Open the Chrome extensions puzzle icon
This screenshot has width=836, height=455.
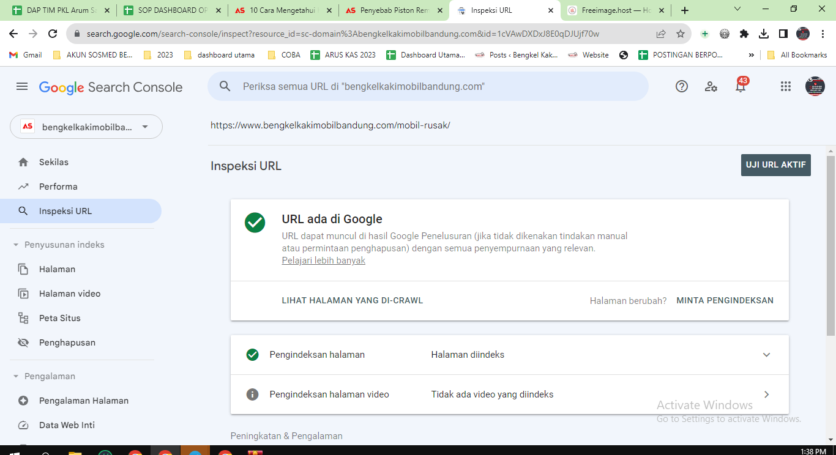[x=744, y=34]
